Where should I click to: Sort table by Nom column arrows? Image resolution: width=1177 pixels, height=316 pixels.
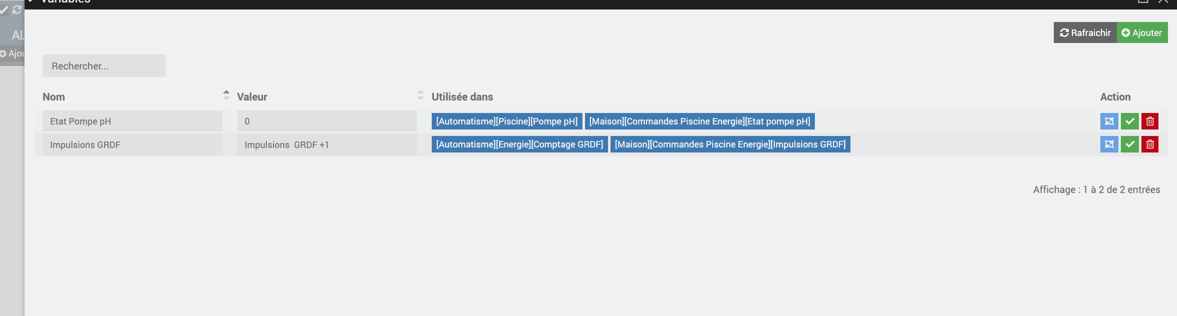coord(226,95)
